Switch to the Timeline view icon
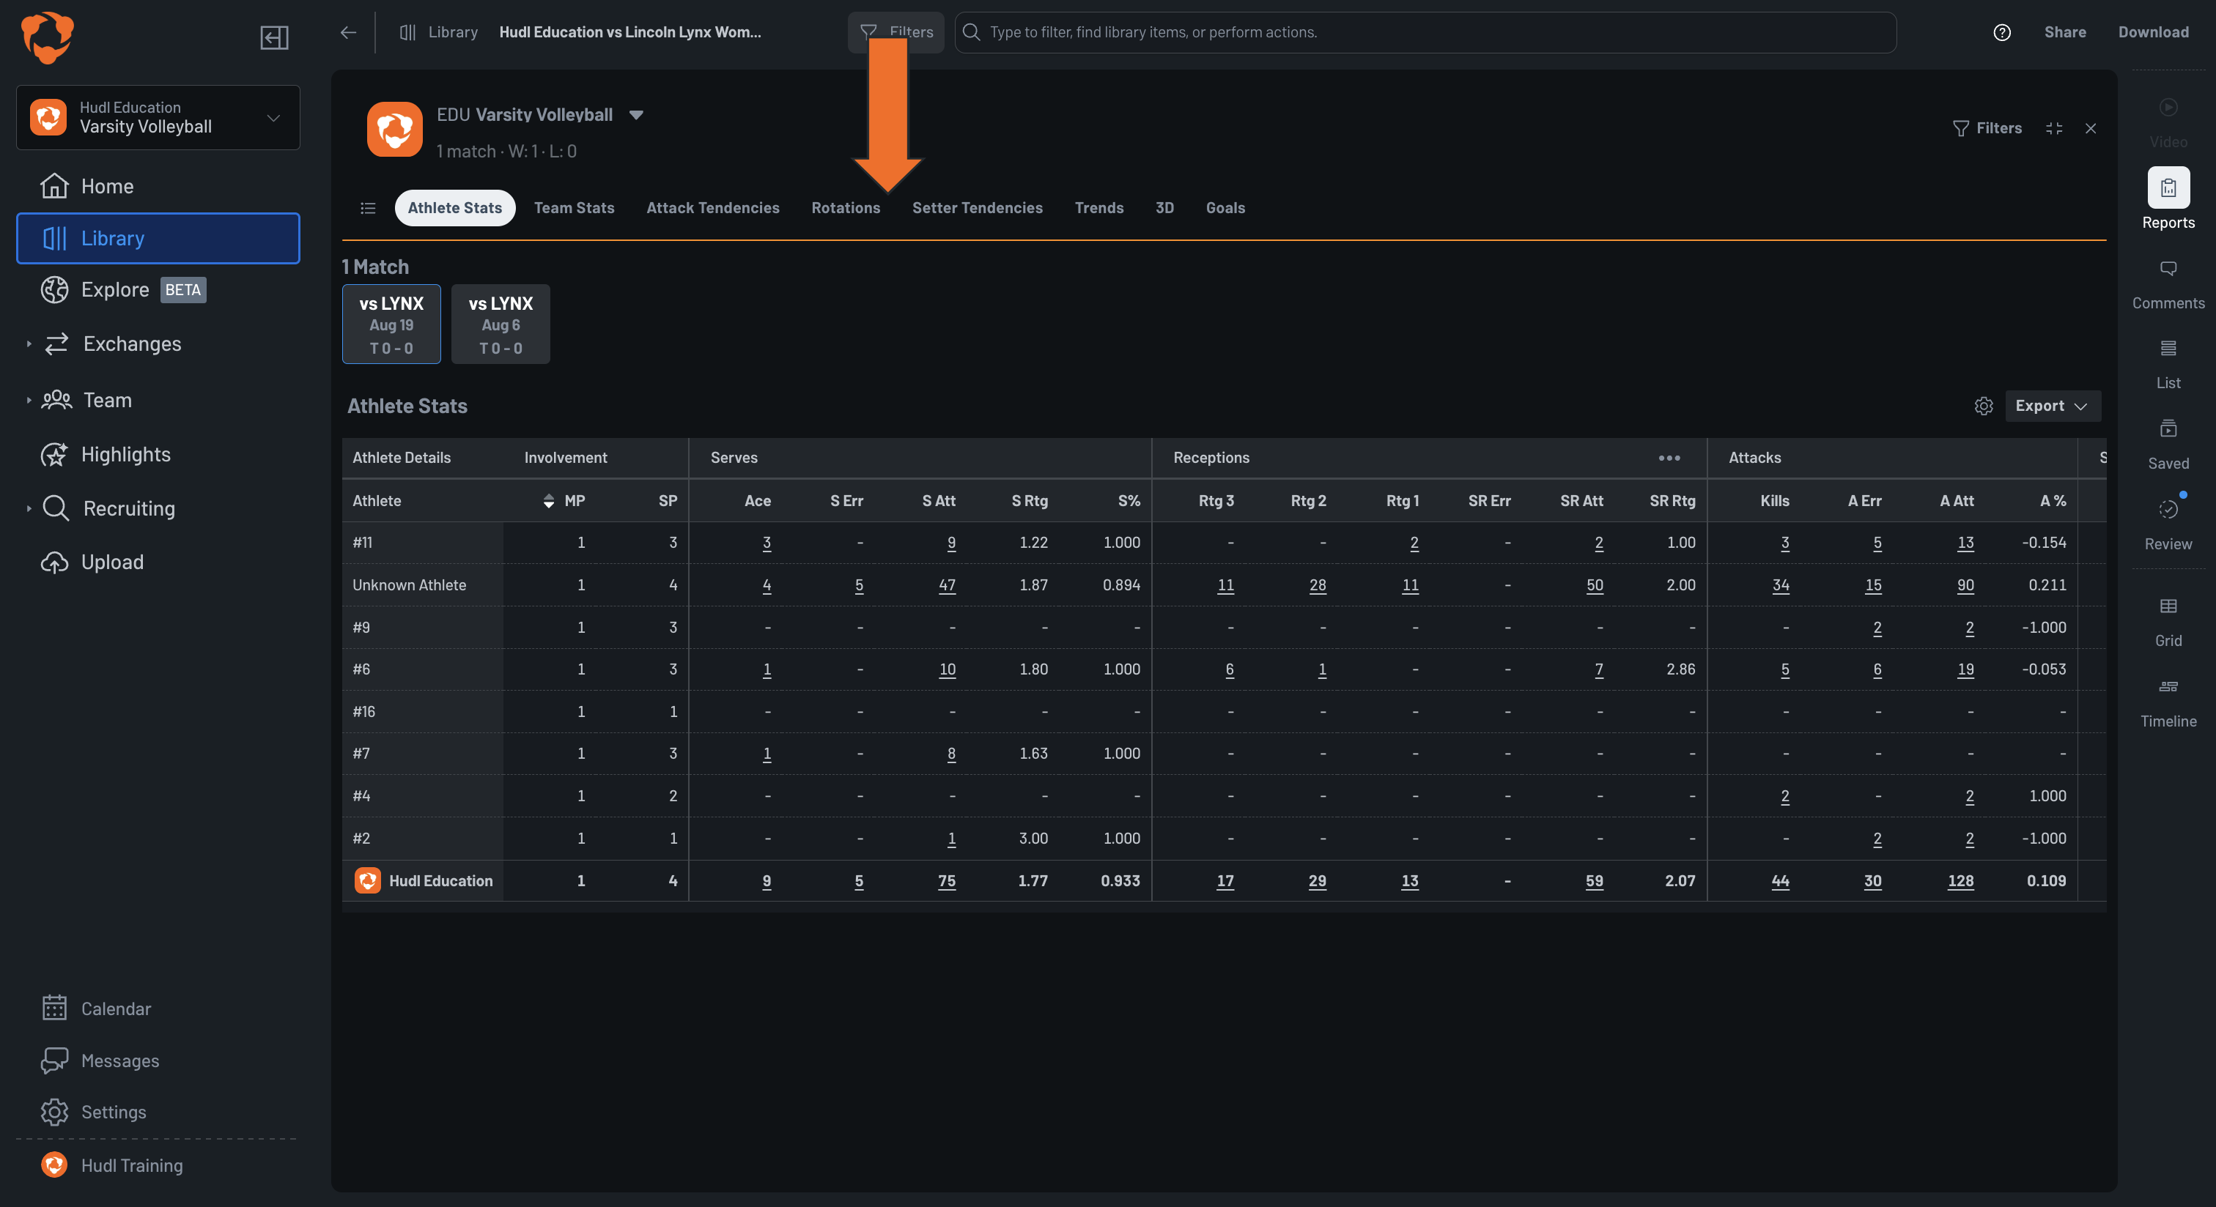2216x1207 pixels. [2168, 686]
